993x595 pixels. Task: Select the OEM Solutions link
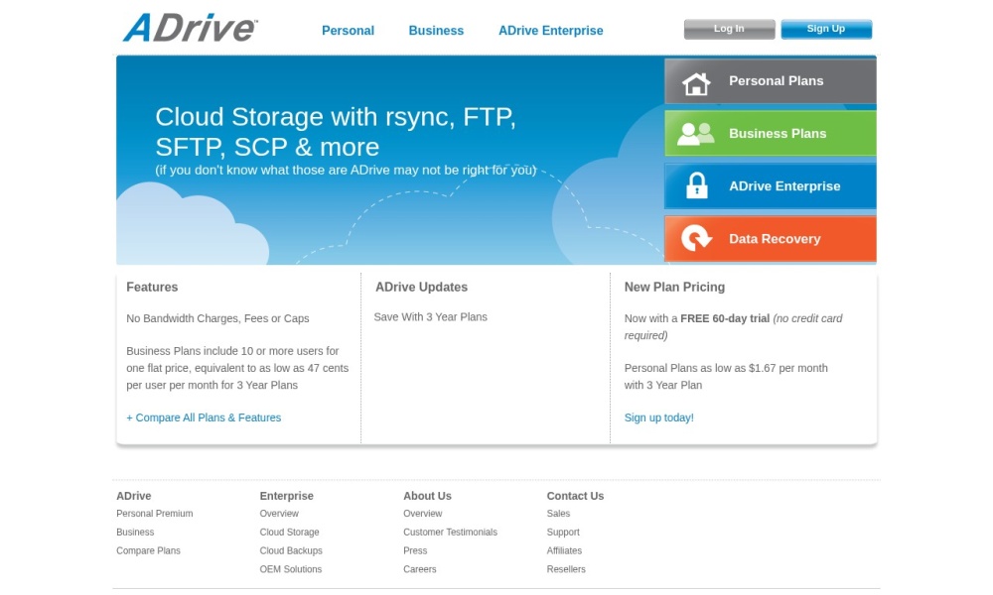tap(291, 569)
